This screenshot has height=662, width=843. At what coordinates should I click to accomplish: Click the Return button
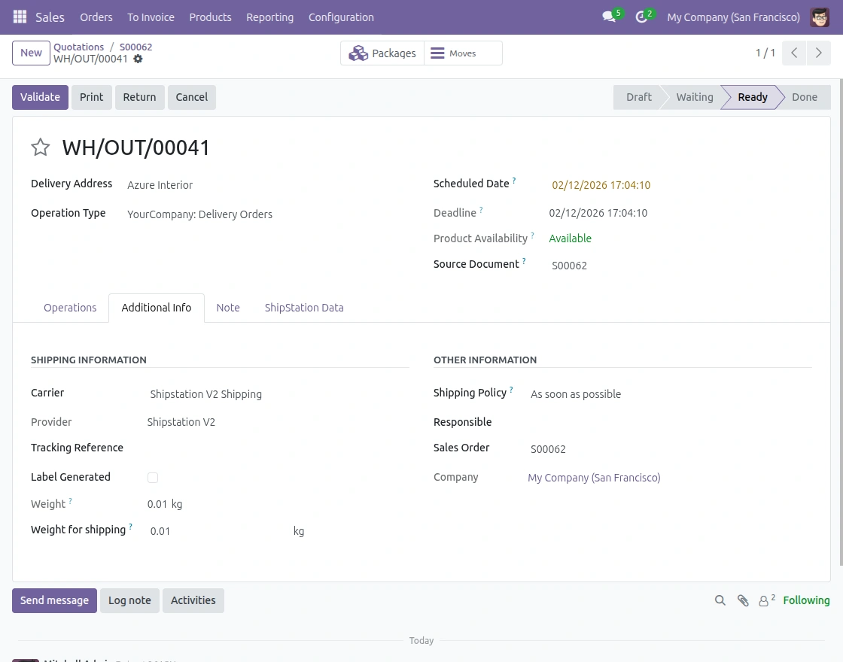[139, 97]
